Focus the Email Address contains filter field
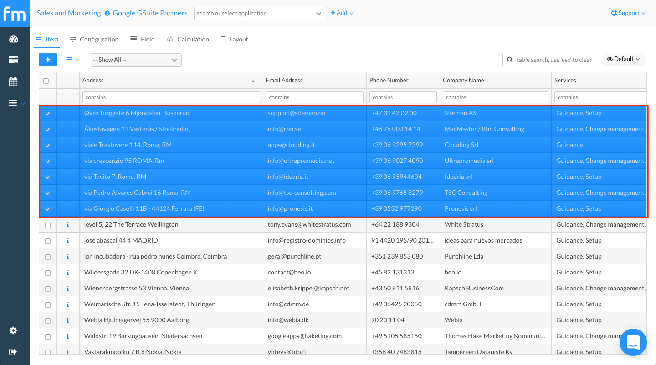This screenshot has width=656, height=365. coord(315,97)
